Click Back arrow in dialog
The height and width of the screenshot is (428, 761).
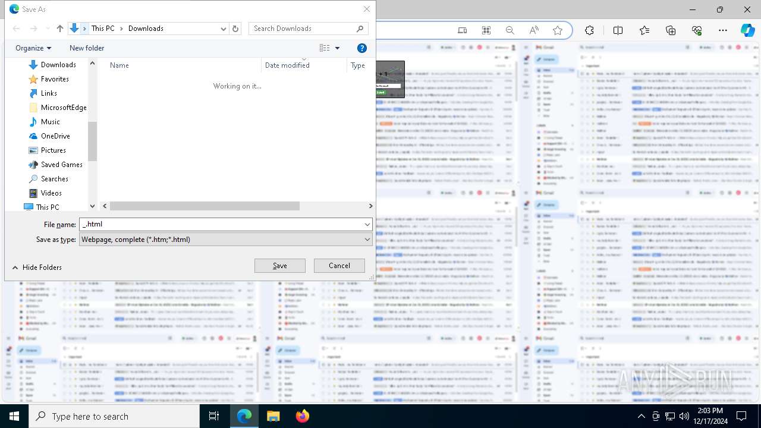click(x=17, y=29)
